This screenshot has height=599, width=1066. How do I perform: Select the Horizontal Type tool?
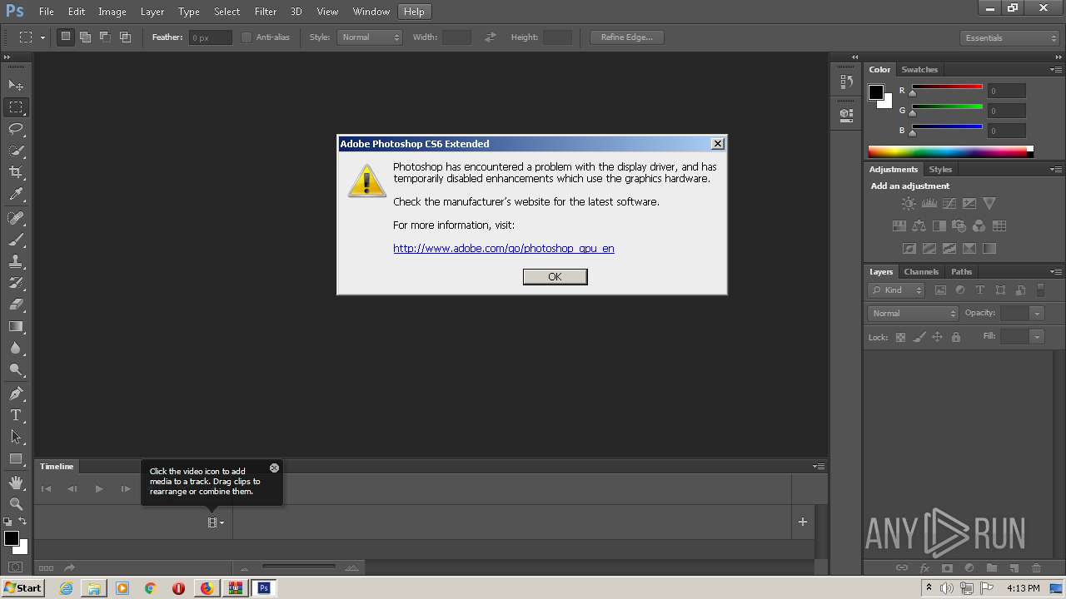[16, 415]
